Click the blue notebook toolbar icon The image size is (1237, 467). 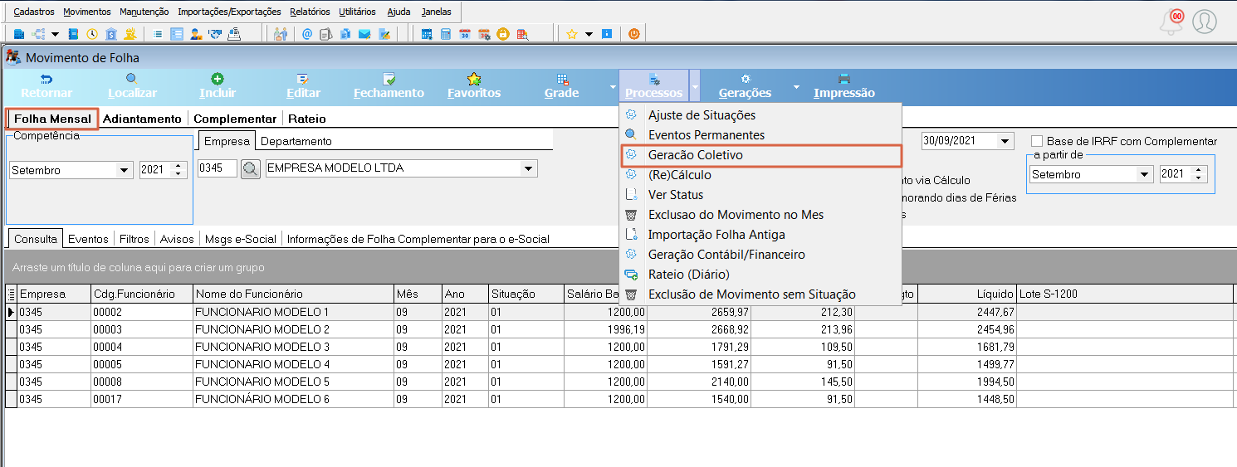click(x=73, y=34)
